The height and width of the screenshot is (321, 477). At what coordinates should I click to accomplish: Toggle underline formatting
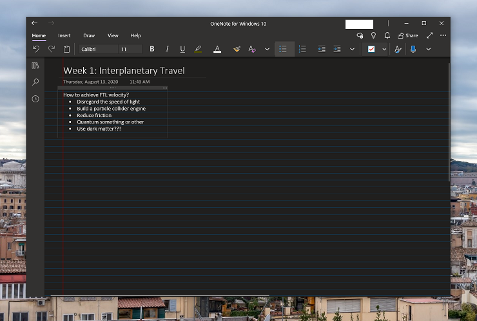coord(182,49)
